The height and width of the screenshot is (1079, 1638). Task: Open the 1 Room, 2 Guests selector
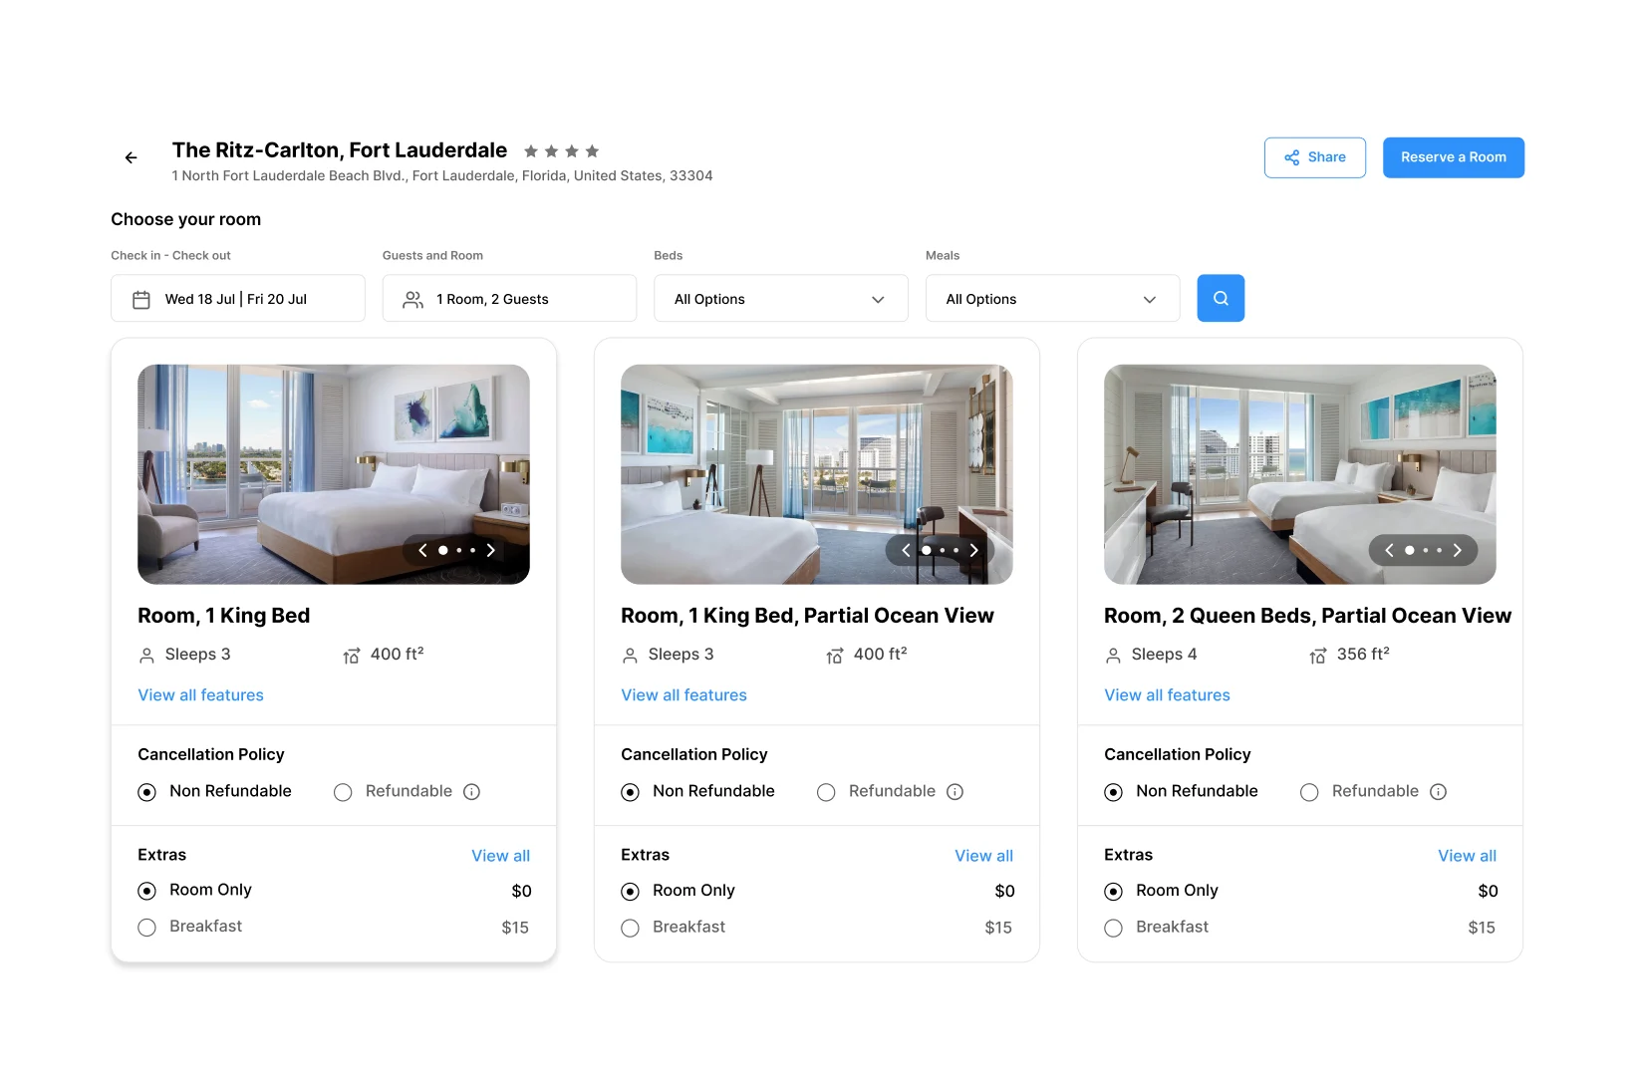(x=509, y=298)
